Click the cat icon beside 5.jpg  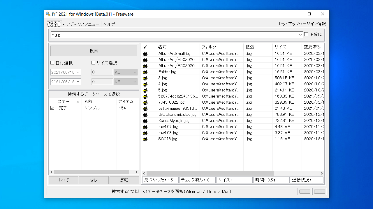[x=145, y=90]
